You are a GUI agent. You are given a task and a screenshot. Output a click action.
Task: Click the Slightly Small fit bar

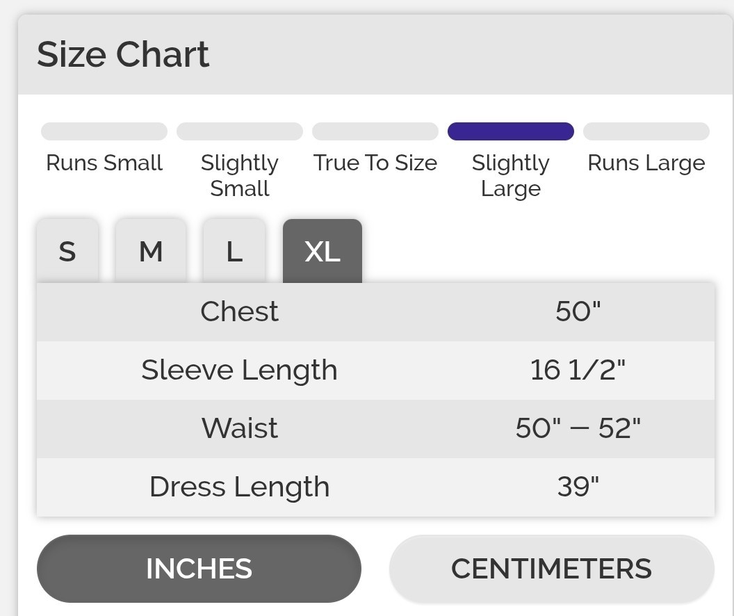pos(240,131)
